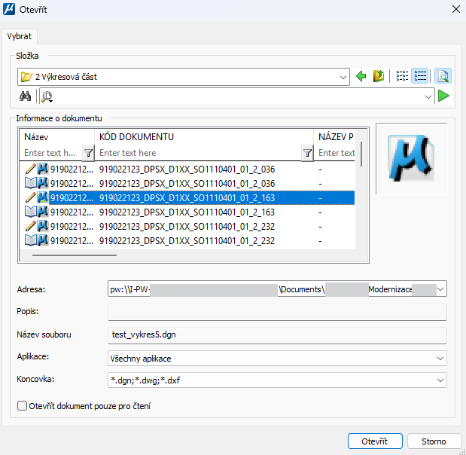466x455 pixels.
Task: Expand the Adresa path dropdown
Action: 440,289
